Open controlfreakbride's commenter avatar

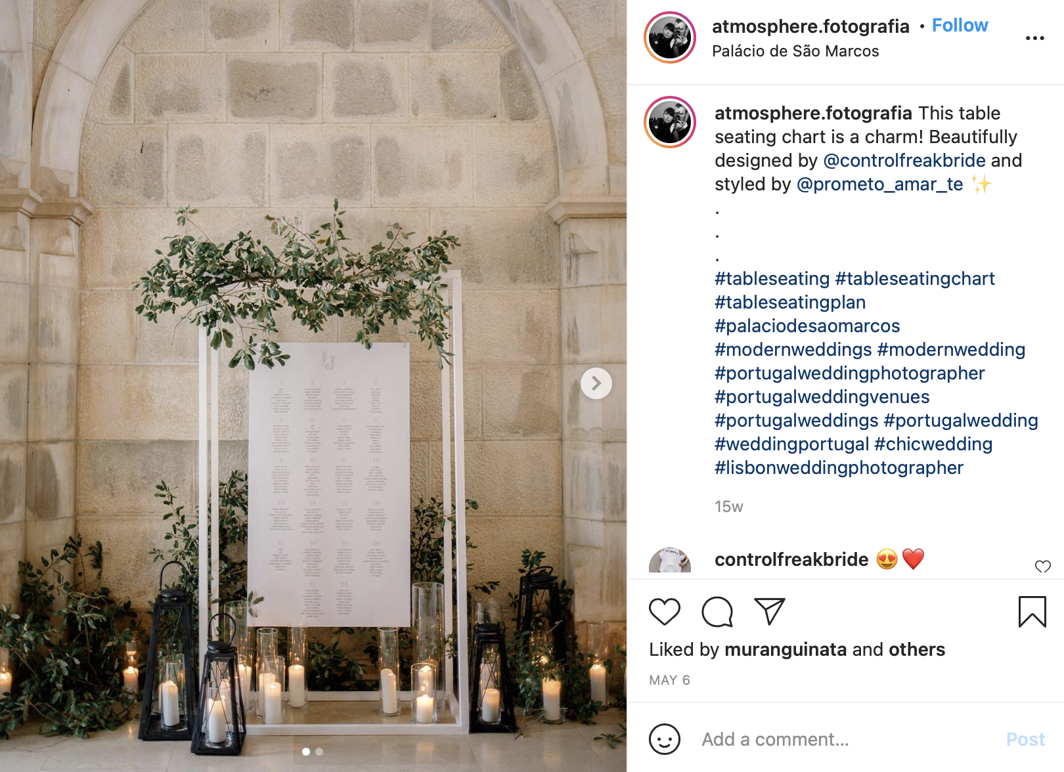pos(670,561)
